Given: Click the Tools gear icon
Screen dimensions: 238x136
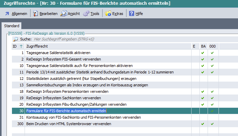Looking at the screenshot, I should click(x=86, y=14).
